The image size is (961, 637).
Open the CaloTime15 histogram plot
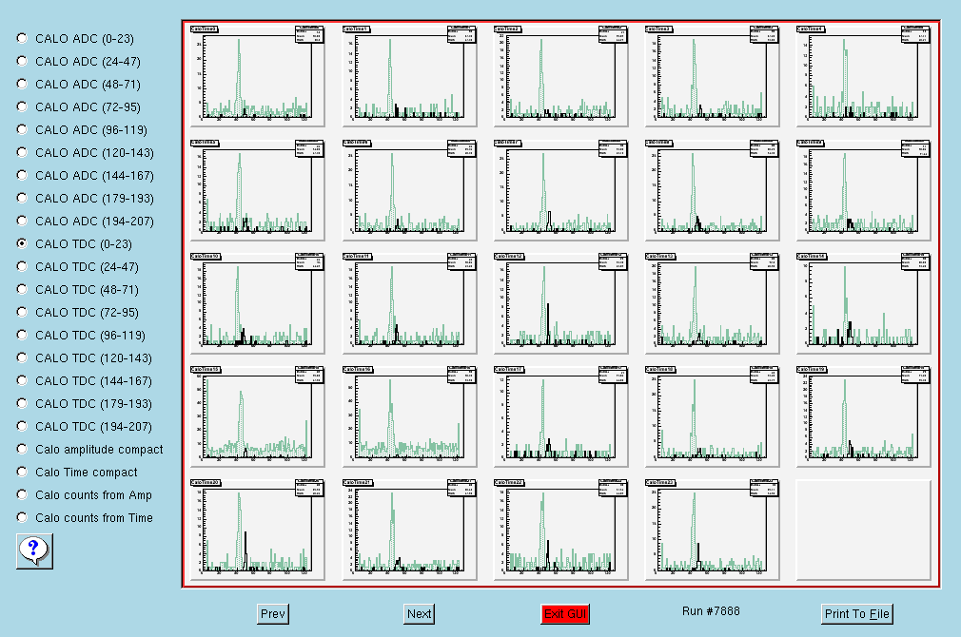pyautogui.click(x=258, y=416)
